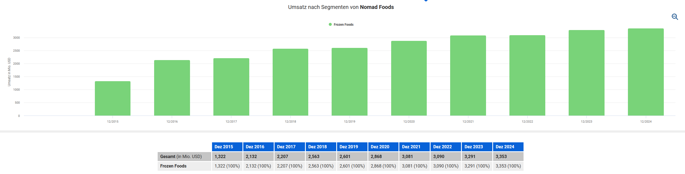Image resolution: width=685 pixels, height=174 pixels.
Task: Click the Dez 2024 column header
Action: point(508,147)
